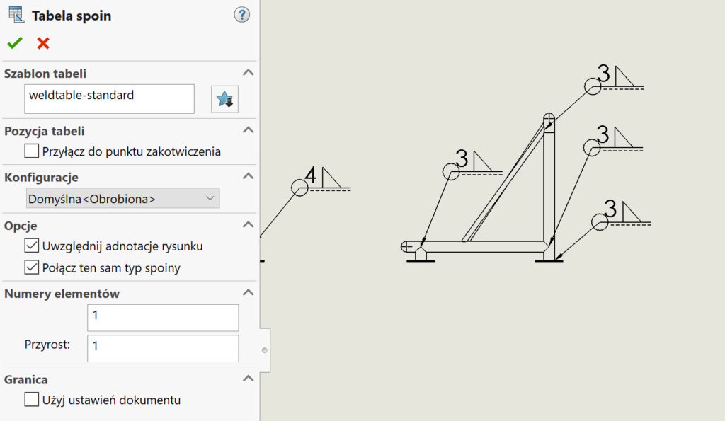725x421 pixels.
Task: Collapse the Granica section chevron
Action: [248, 379]
